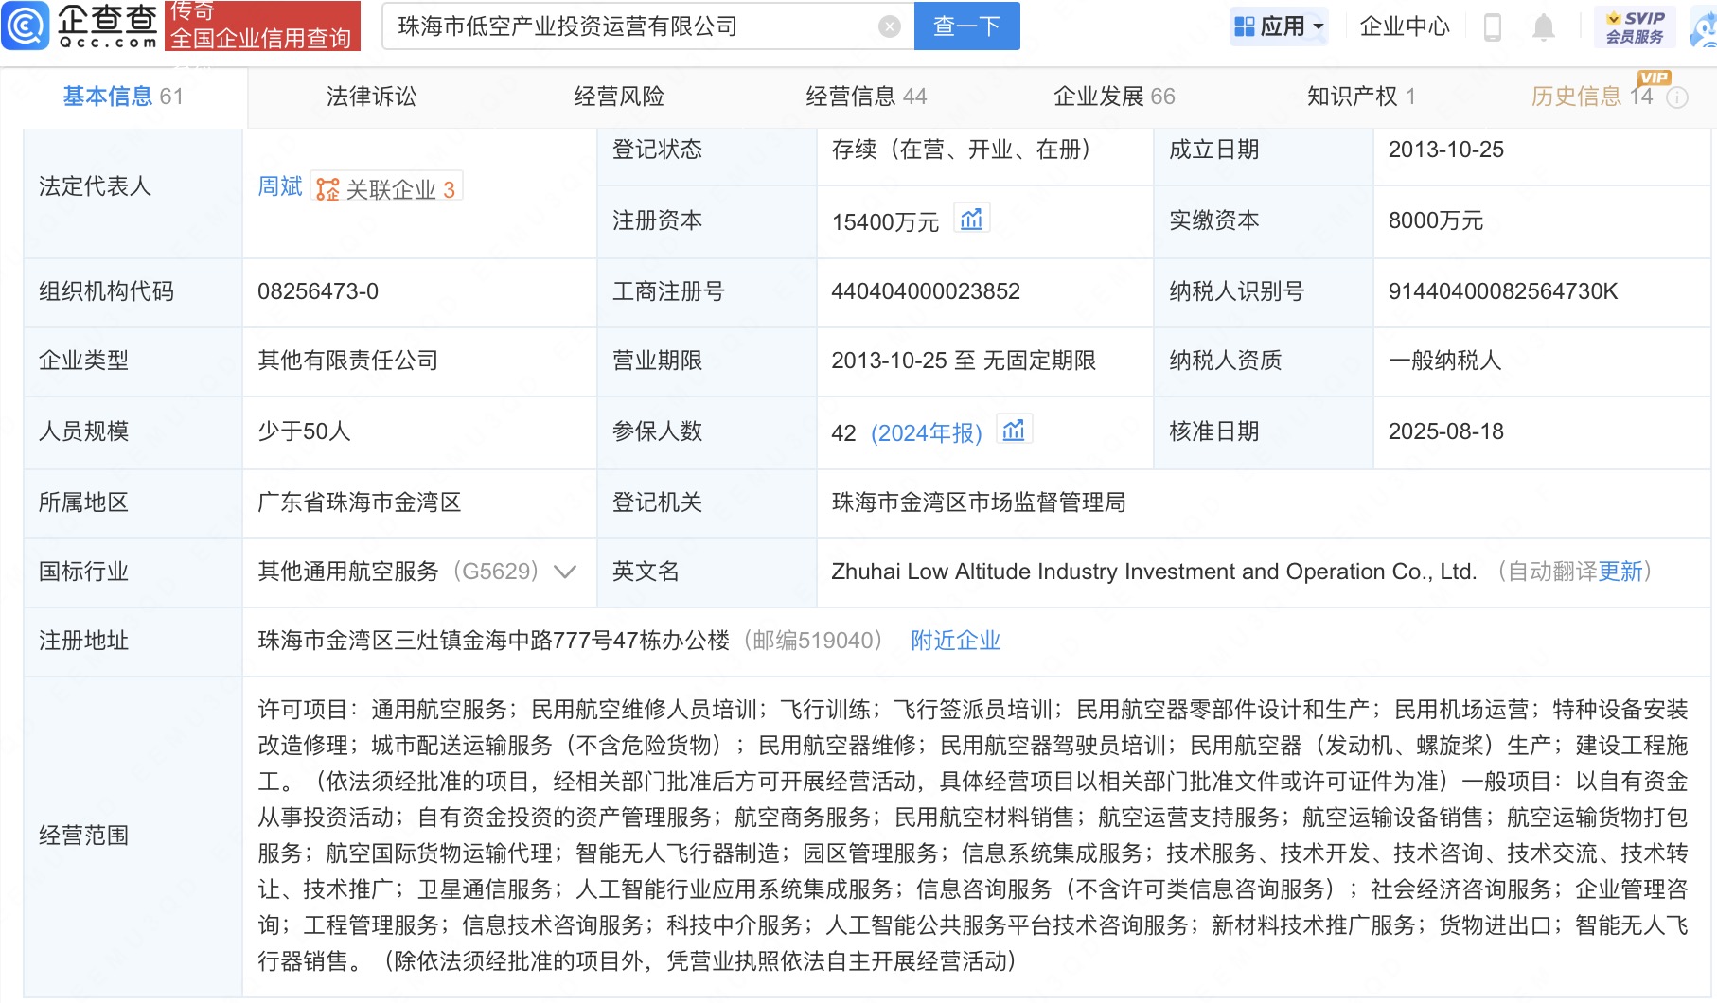Click 附近企业 nearby companies link

click(955, 641)
